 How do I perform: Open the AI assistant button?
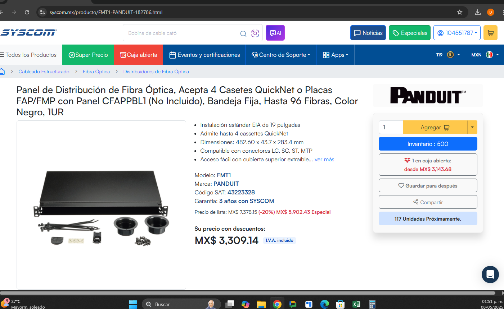pos(275,33)
